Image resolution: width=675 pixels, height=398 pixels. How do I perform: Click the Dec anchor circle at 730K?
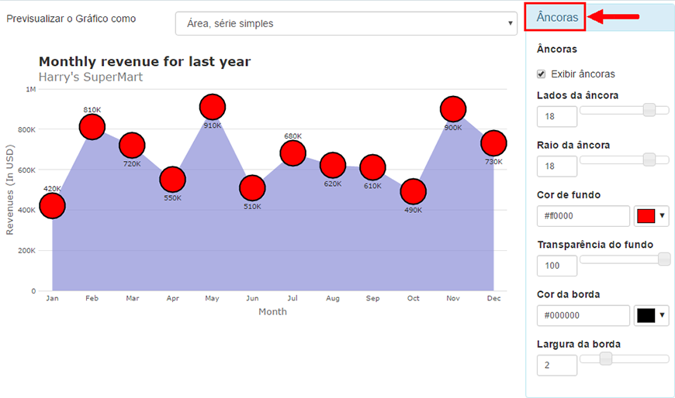click(x=493, y=143)
